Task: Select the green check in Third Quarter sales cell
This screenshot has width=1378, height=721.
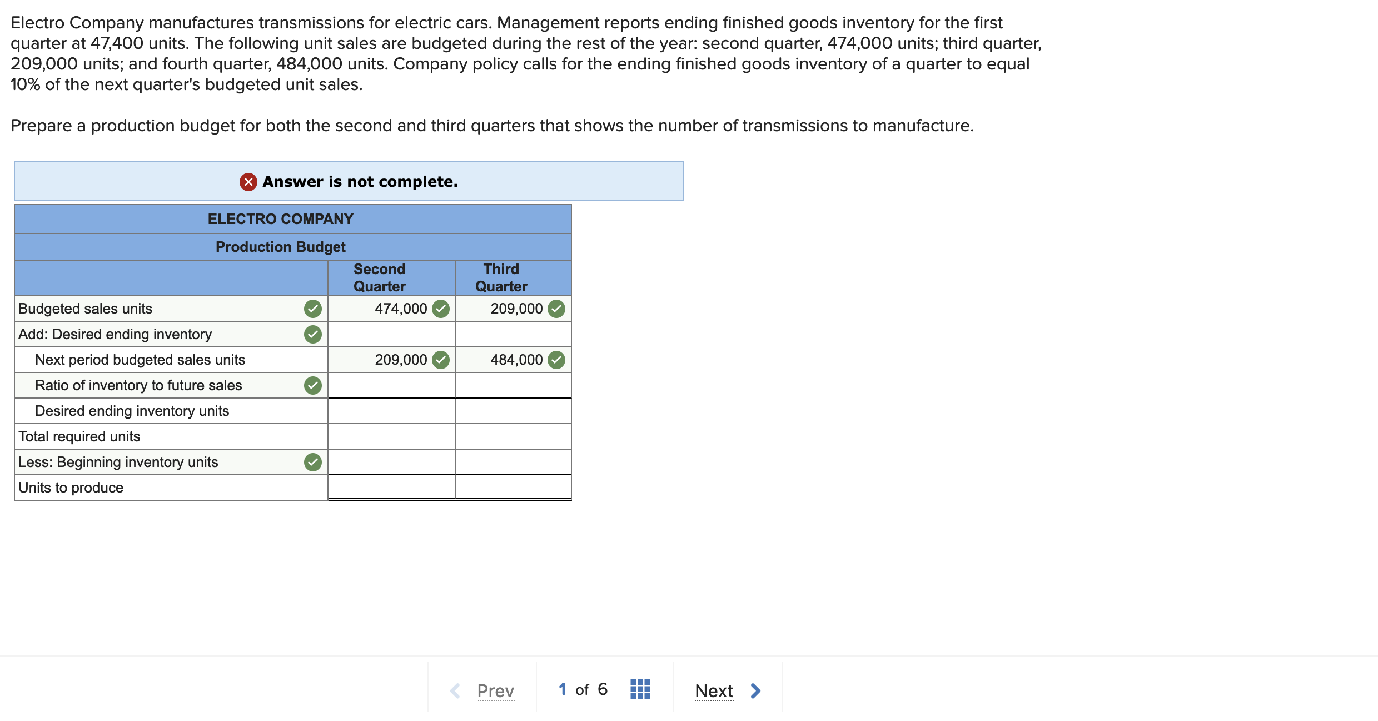Action: [x=557, y=309]
